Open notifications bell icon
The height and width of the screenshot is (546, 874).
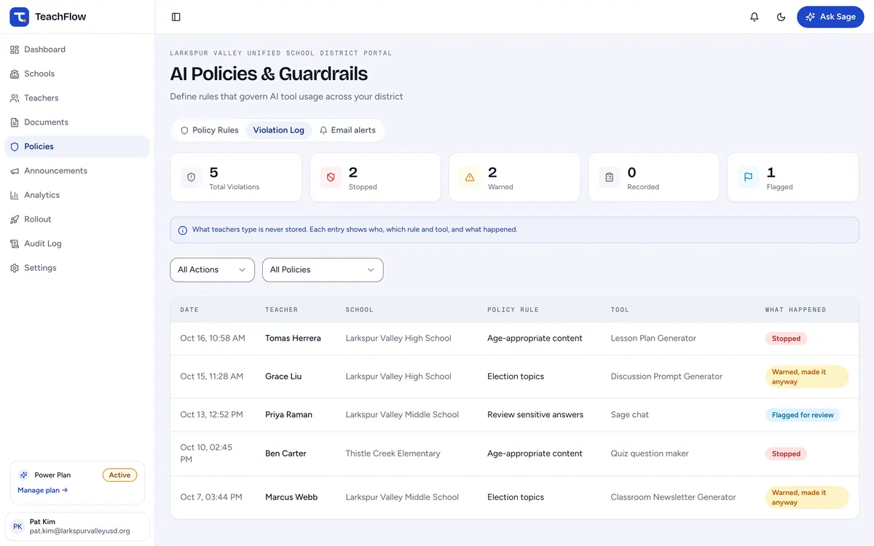click(x=755, y=17)
